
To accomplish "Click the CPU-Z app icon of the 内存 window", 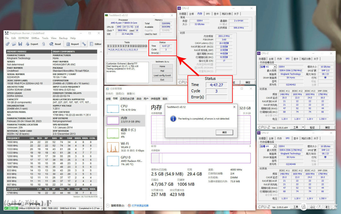I will click(179, 8).
